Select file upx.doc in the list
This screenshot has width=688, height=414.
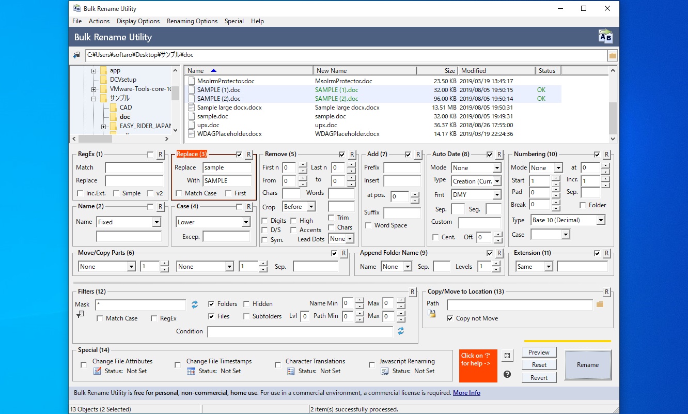pyautogui.click(x=208, y=125)
